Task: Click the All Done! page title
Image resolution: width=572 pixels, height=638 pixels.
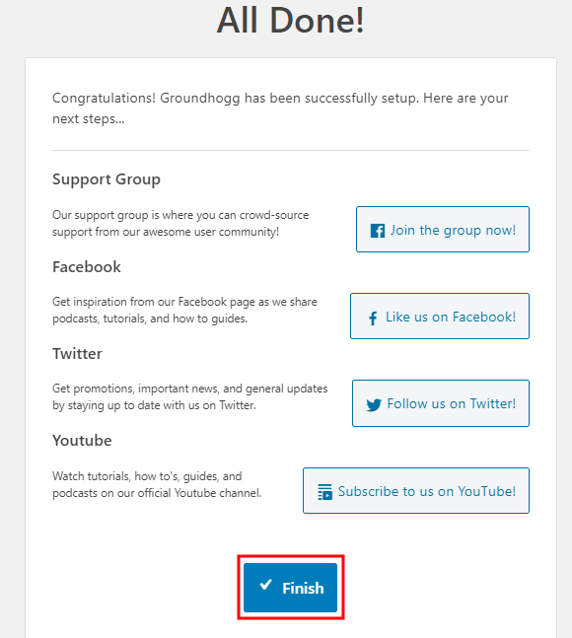Action: (x=291, y=21)
